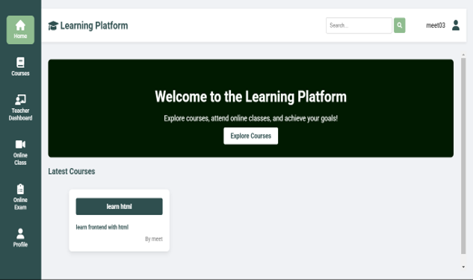Screen dimensions: 473x280
Task: Open the Courses sidebar item
Action: [20, 67]
